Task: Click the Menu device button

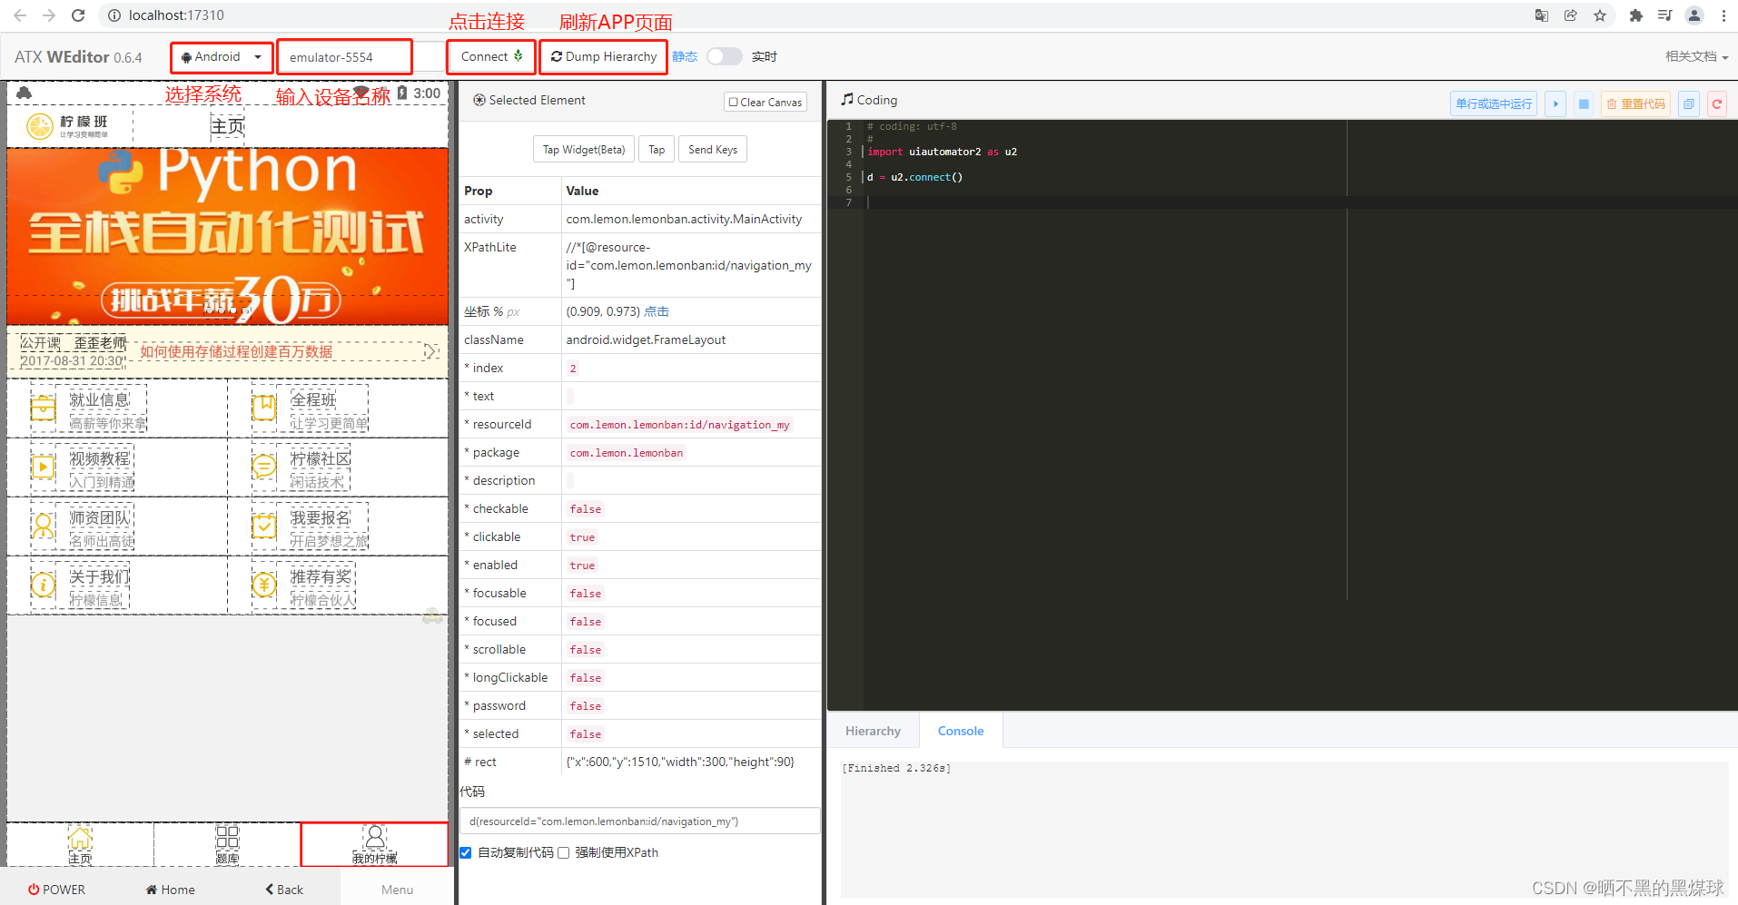Action: point(397,890)
